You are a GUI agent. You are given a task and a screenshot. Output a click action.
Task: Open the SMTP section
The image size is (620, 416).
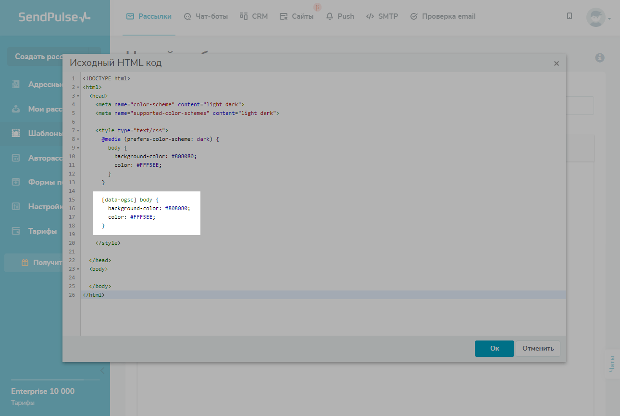point(382,16)
